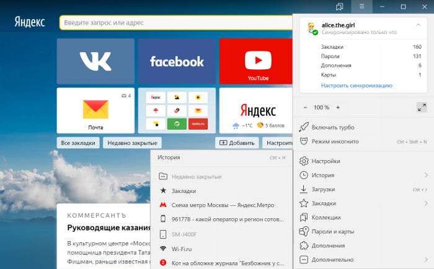Click the unread mail counter on Почта tile
Viewport: 434px width, 269px height.
126,96
